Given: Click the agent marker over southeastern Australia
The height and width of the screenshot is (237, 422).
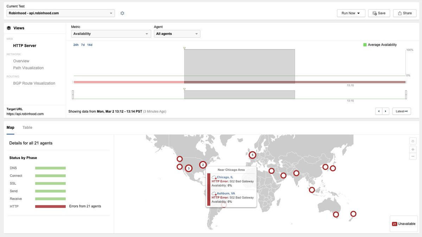Looking at the screenshot, I should pyautogui.click(x=336, y=215).
